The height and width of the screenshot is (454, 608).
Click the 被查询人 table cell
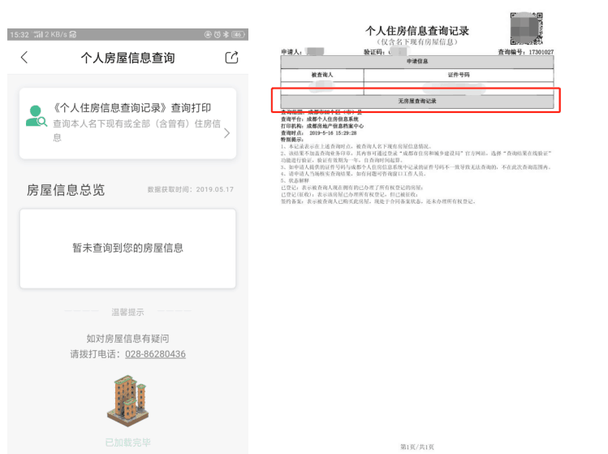click(322, 75)
